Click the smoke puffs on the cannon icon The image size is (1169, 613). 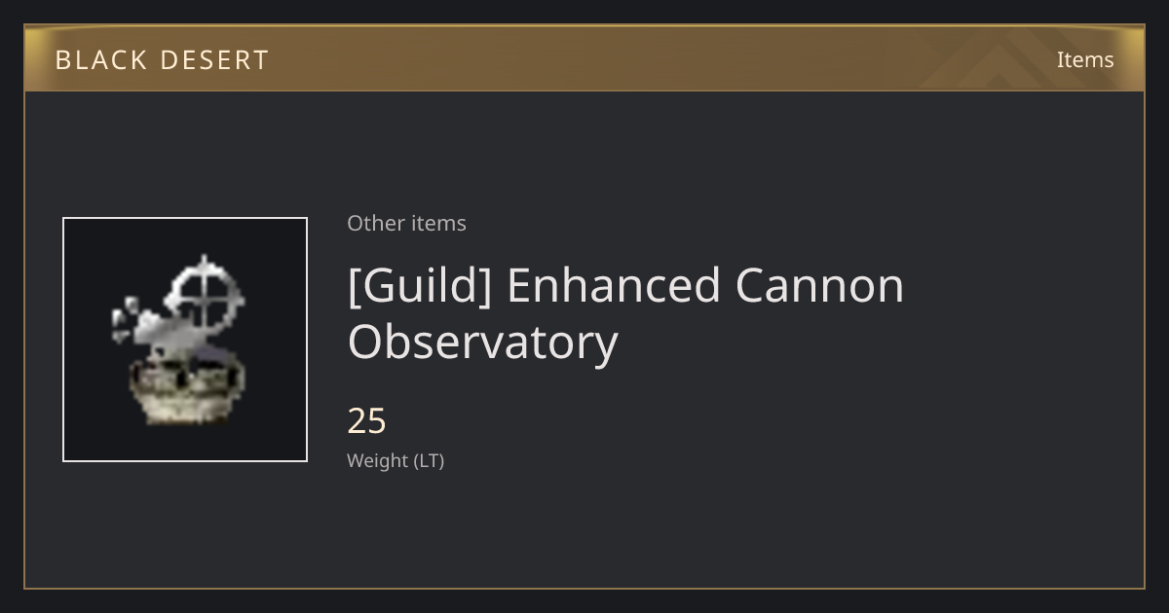127,317
